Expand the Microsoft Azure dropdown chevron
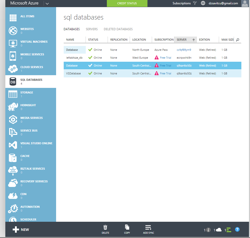The width and height of the screenshot is (250, 238). click(47, 4)
